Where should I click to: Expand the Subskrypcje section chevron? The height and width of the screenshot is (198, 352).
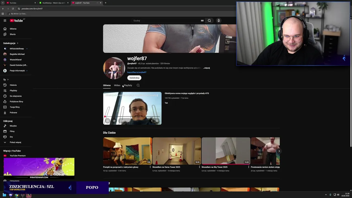tap(18, 43)
